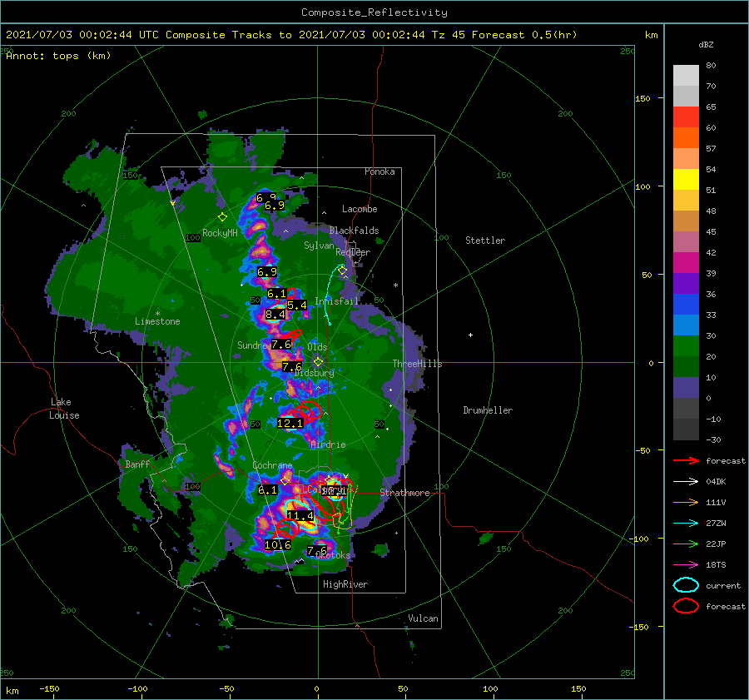Select the 10 dBZ purple swatch
Screen dimensions: 749x700
(686, 388)
